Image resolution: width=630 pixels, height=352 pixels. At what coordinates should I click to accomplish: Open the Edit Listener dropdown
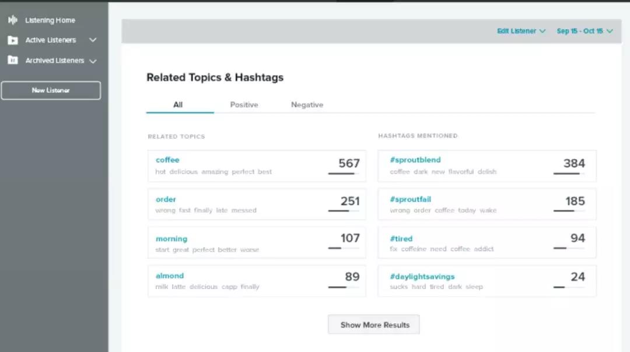[x=521, y=31]
